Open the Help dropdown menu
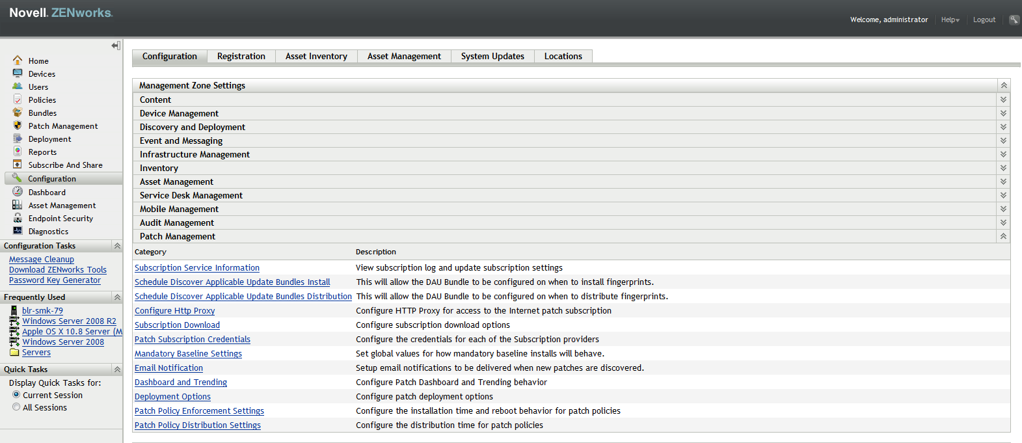 coord(950,20)
